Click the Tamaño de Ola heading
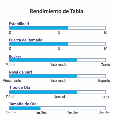The image size is (115, 123). [23, 104]
